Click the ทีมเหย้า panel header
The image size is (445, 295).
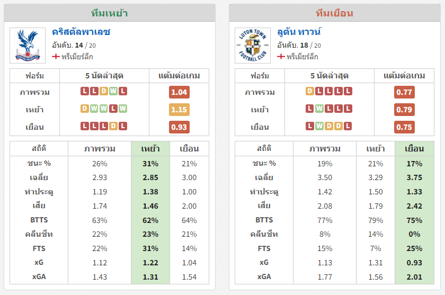pos(110,13)
